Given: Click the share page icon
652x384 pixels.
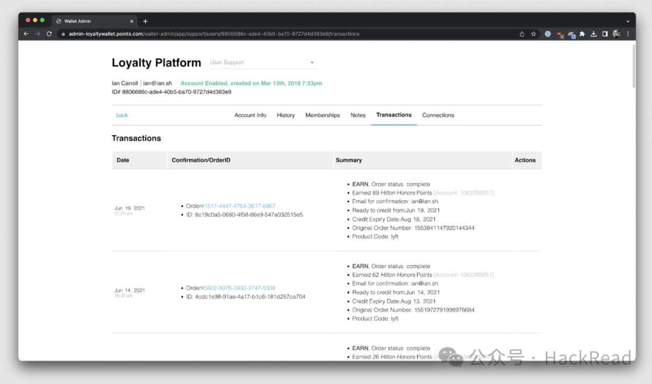Looking at the screenshot, I should coord(522,34).
